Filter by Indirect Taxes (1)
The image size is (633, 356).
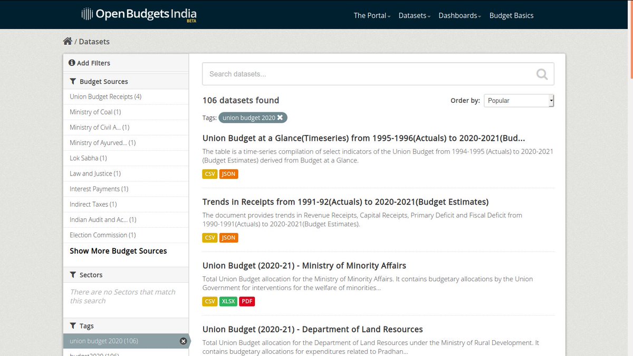click(126, 204)
